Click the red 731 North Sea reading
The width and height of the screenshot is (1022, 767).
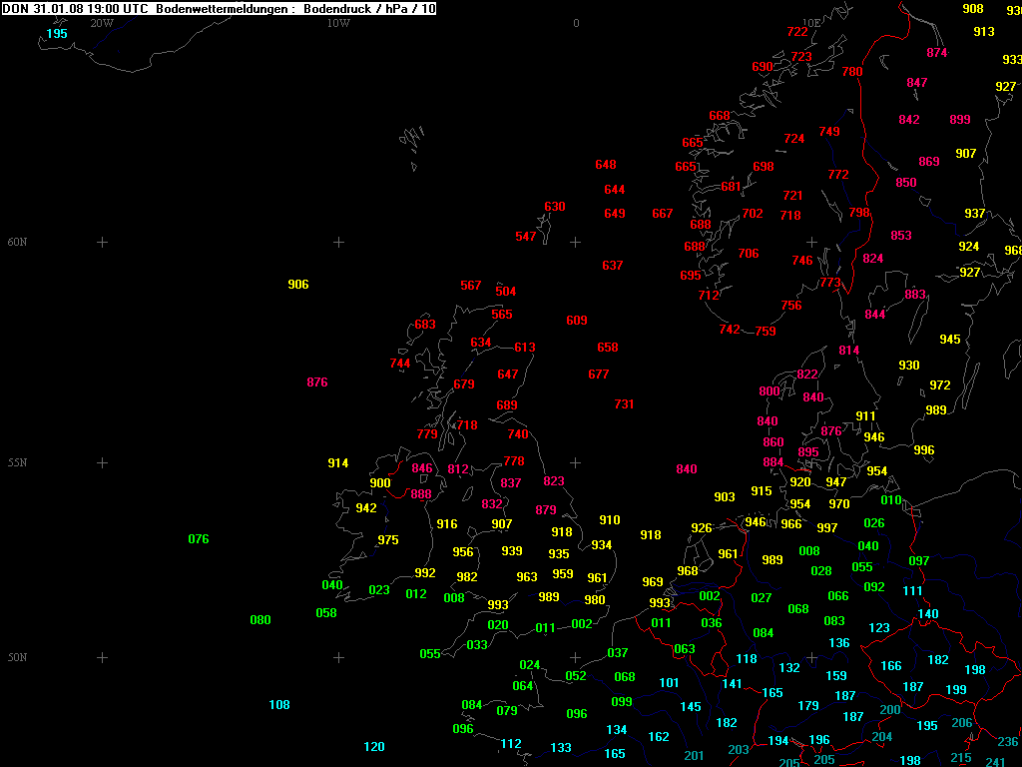tap(624, 404)
